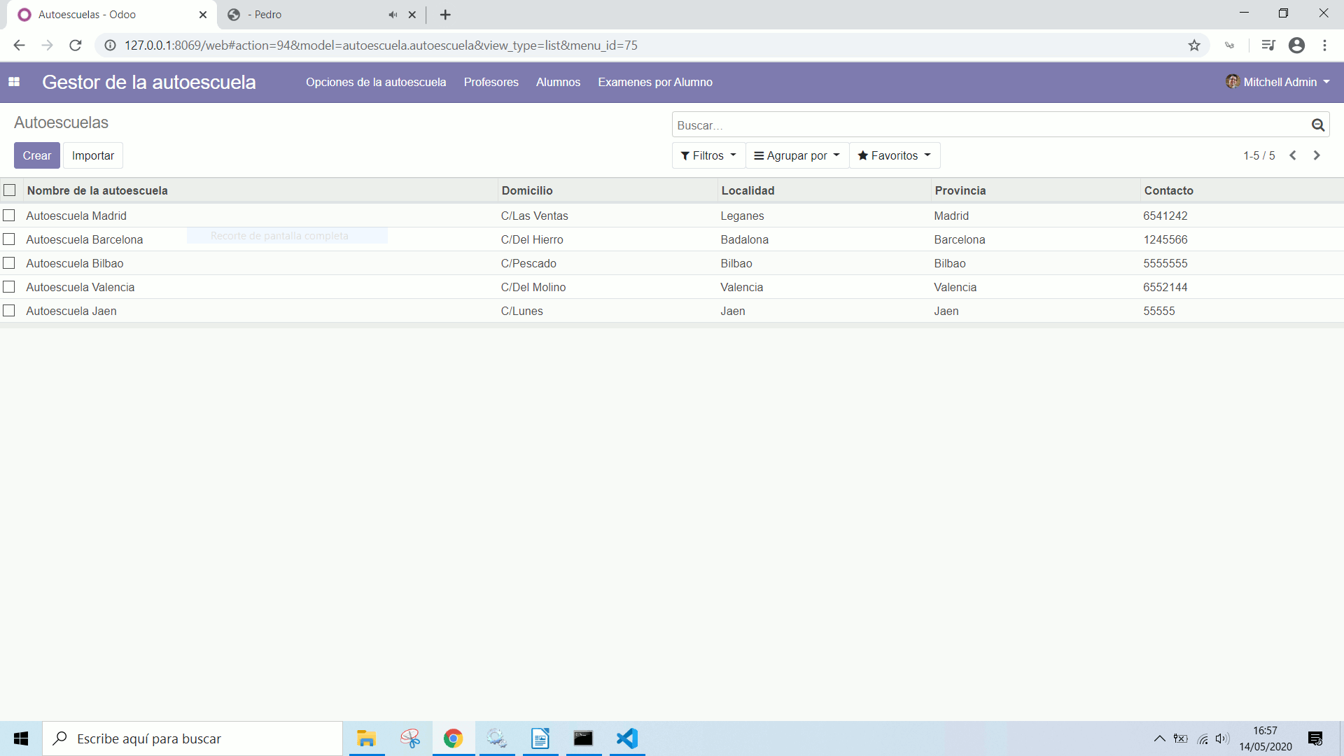
Task: Select the Autoescuela Madrid row checkbox
Action: pyautogui.click(x=9, y=216)
